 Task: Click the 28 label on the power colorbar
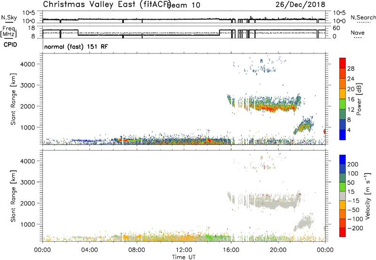tap(351, 69)
